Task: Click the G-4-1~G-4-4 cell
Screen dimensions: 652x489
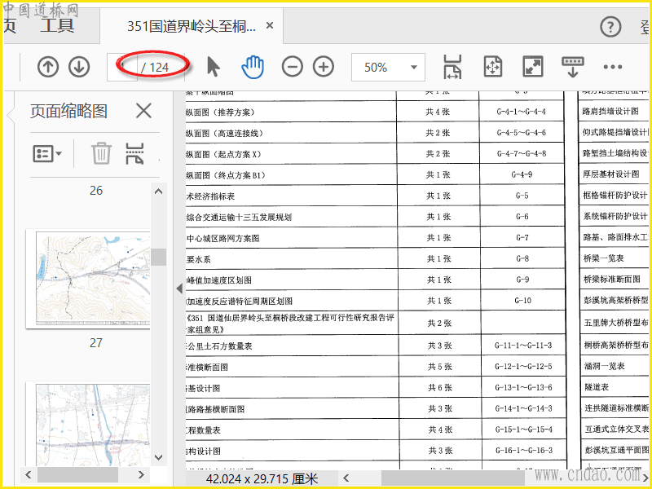Action: coord(521,112)
